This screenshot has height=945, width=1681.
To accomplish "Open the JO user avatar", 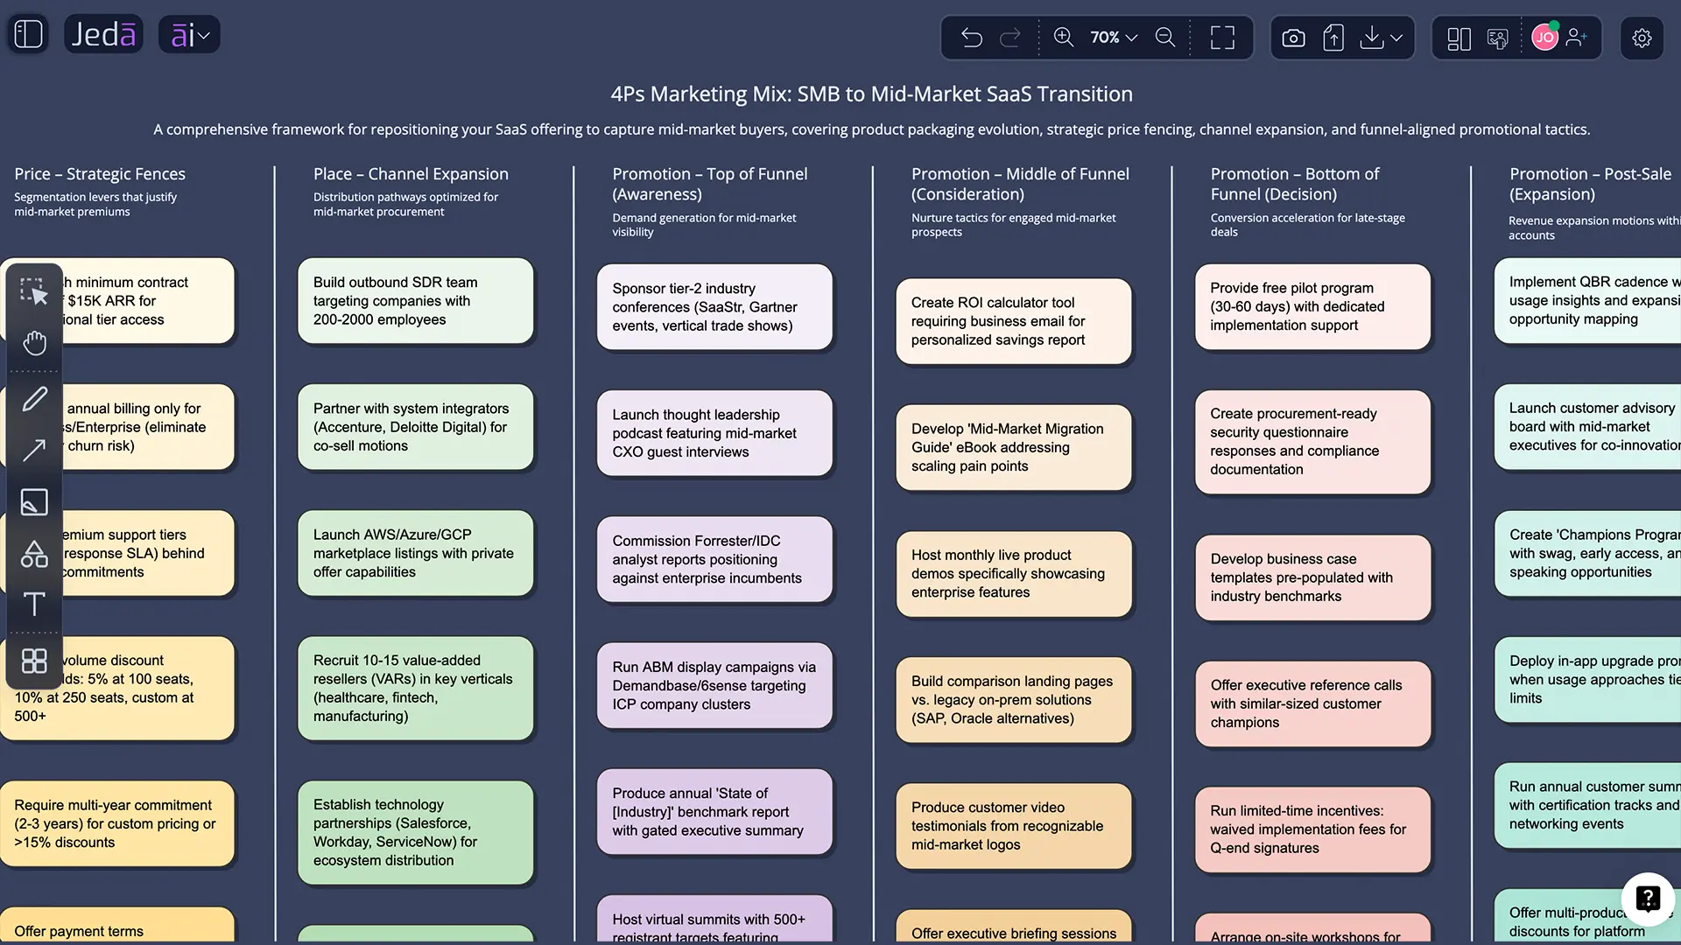I will (1545, 37).
